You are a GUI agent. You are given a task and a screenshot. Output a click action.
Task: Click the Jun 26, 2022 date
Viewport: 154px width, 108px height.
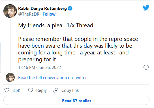[50, 67]
